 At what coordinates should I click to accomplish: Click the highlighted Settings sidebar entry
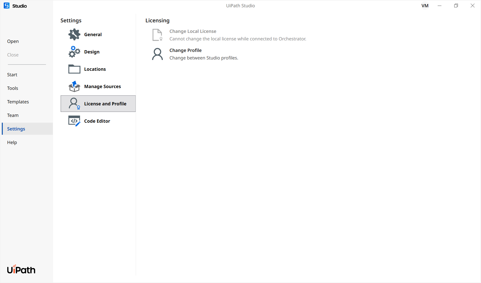tap(16, 129)
